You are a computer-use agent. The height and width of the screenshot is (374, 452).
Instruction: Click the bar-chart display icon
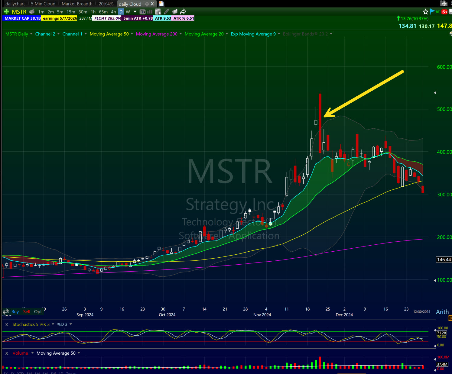[150, 11]
